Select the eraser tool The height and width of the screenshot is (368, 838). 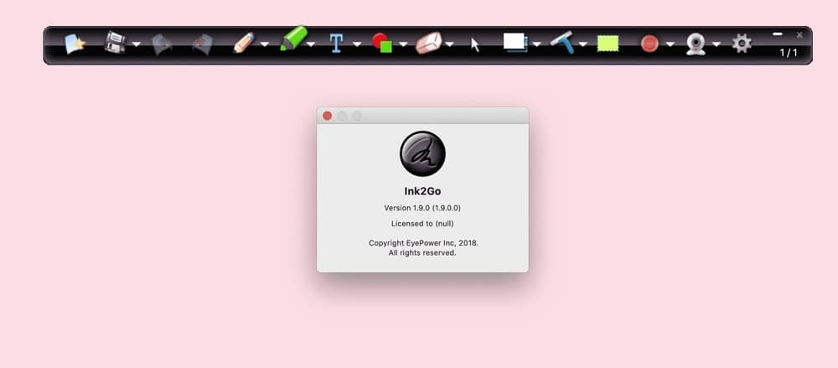pyautogui.click(x=428, y=44)
